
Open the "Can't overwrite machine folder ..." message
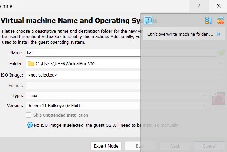[180, 34]
